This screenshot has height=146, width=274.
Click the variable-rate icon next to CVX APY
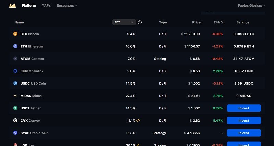138,120
